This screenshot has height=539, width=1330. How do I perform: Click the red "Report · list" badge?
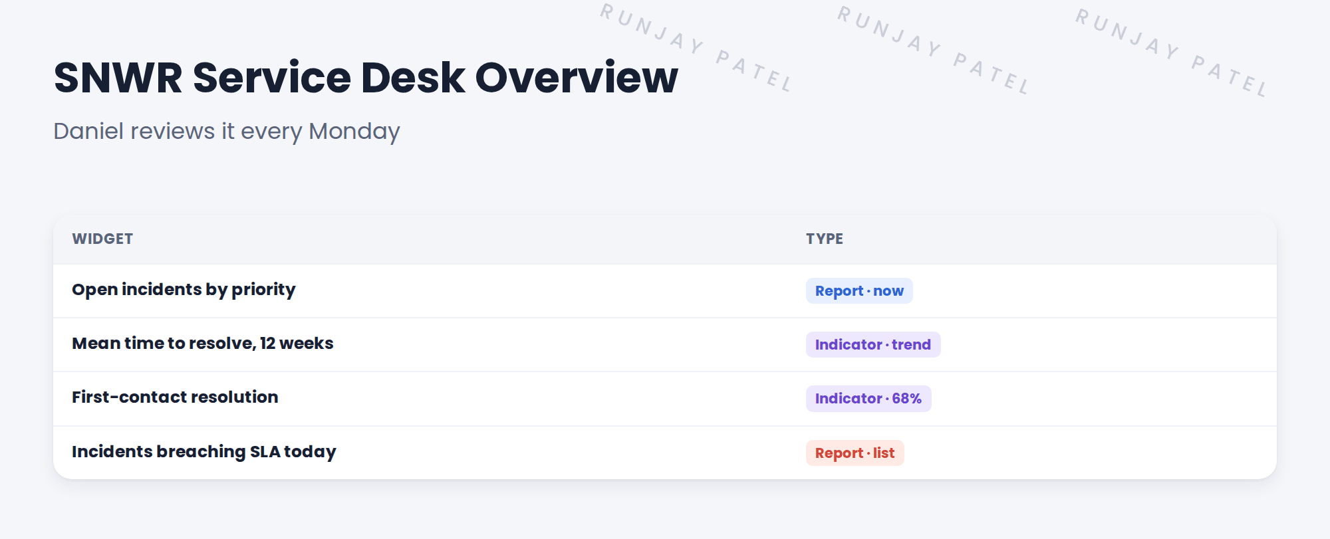pyautogui.click(x=855, y=453)
